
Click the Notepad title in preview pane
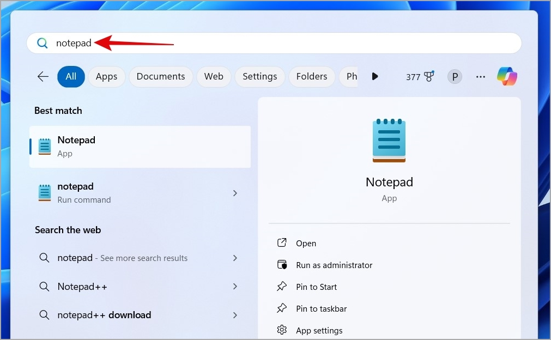[389, 183]
